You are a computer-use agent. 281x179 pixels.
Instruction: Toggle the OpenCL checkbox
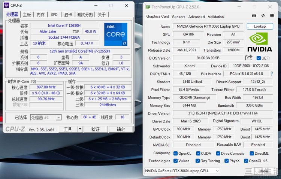[x=175, y=154]
